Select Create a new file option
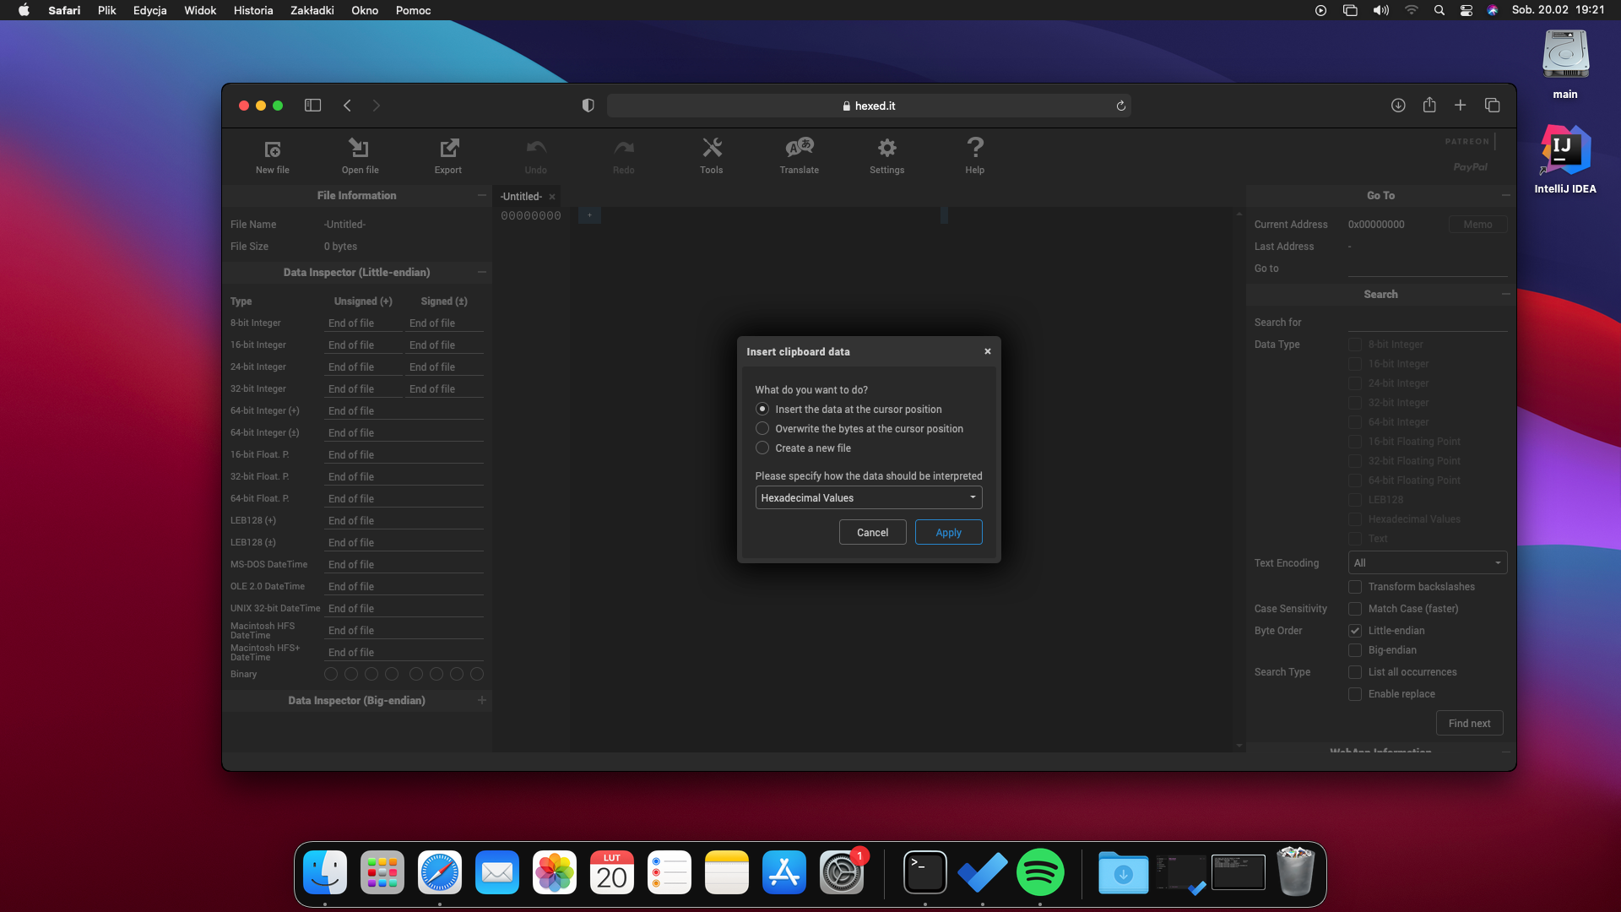1621x912 pixels. tap(762, 448)
